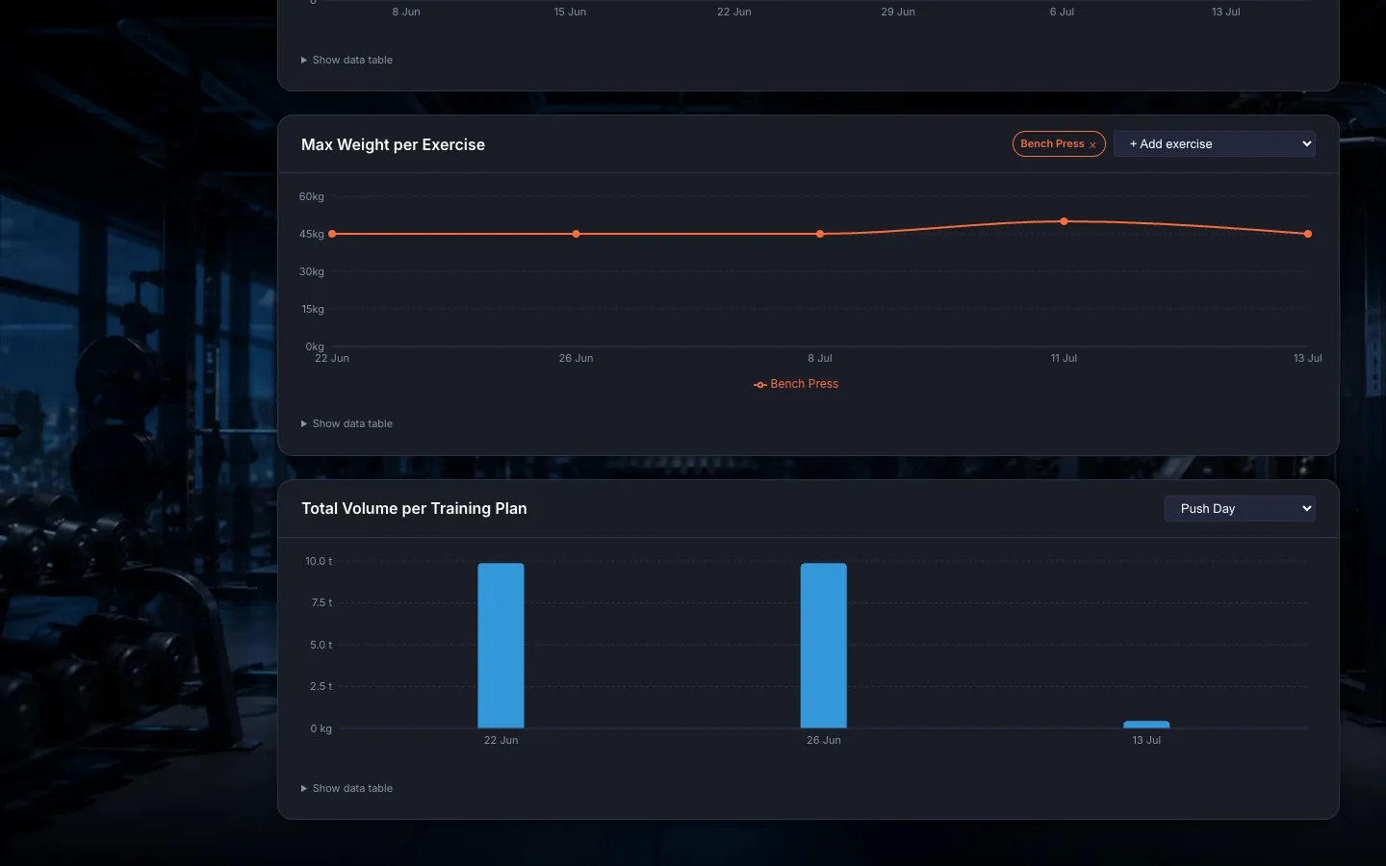Click the '11 Jul' label on Max Weight axis
Viewport: 1386px width, 866px height.
(1064, 358)
